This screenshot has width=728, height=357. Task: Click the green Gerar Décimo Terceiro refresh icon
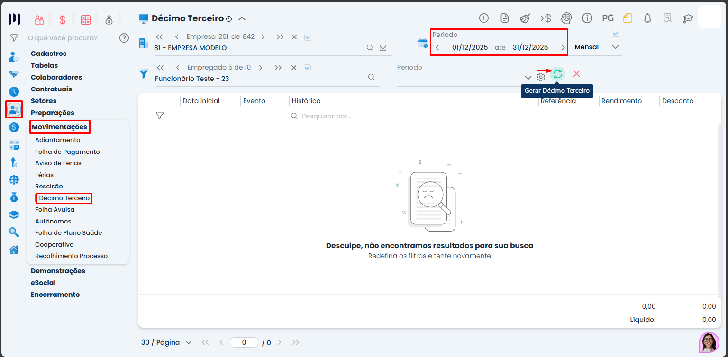[558, 74]
